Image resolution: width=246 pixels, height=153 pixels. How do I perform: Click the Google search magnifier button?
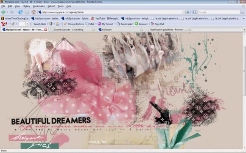pos(242,12)
